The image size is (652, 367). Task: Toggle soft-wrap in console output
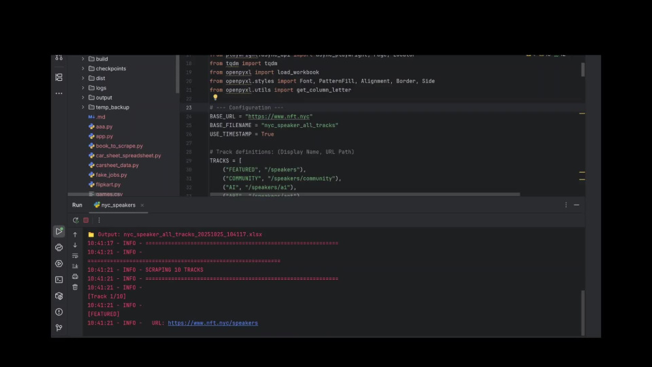pyautogui.click(x=75, y=256)
